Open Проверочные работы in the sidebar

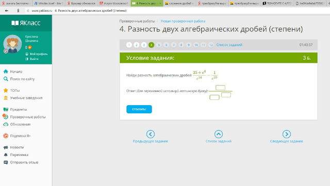28,117
